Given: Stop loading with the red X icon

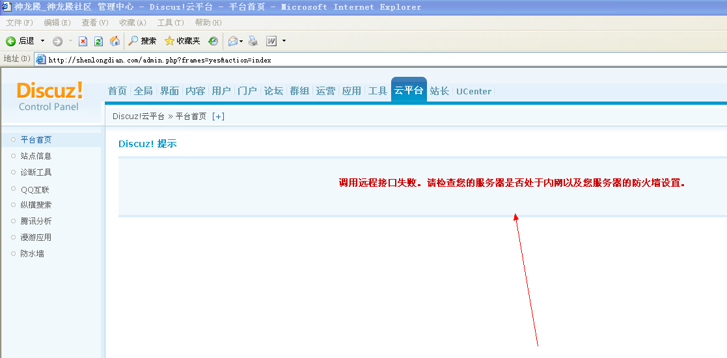Looking at the screenshot, I should click(83, 41).
